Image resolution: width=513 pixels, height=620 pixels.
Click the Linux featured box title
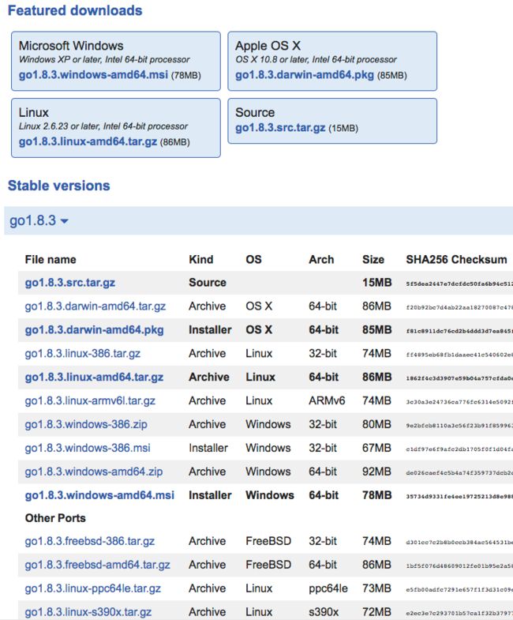34,113
